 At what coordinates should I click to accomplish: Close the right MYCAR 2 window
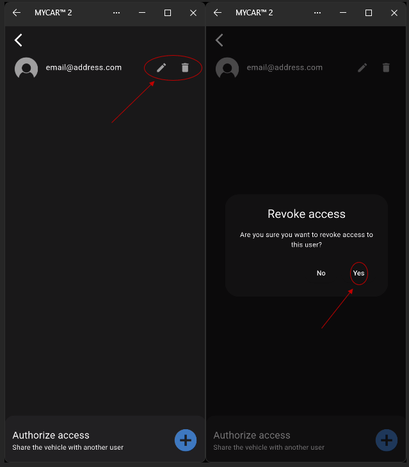pos(394,13)
